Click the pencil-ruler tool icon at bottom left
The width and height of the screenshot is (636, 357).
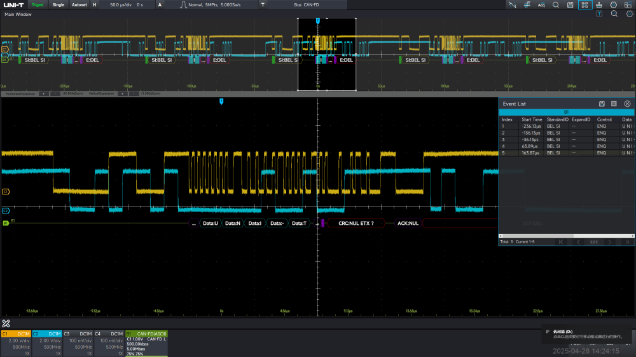pos(6,323)
